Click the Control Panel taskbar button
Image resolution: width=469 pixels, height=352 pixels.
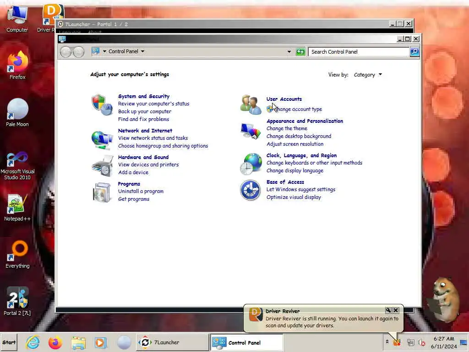point(246,342)
